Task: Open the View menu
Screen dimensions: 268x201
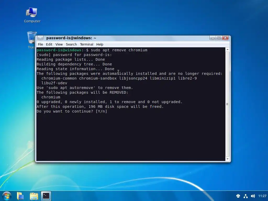Action: click(x=59, y=44)
